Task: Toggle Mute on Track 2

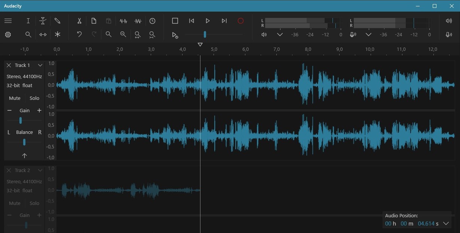Action: pyautogui.click(x=15, y=203)
